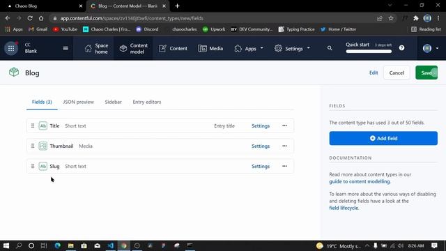Switch to the Entry editors tab
The image size is (446, 251).
tap(147, 102)
